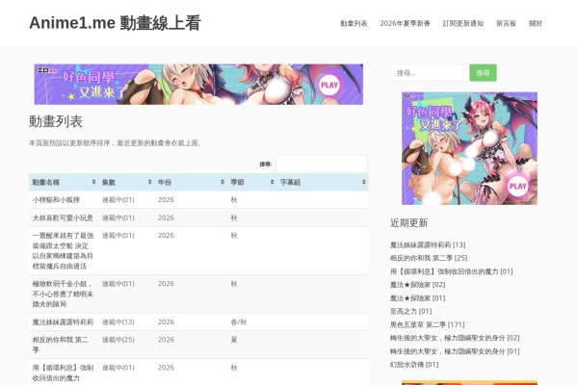The width and height of the screenshot is (578, 385).
Task: Click 春/秋 season cell
Action: [239, 322]
